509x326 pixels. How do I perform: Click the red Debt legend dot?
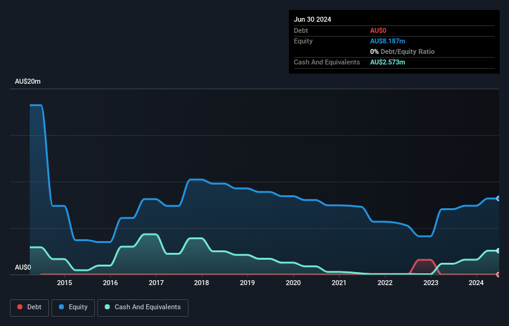click(x=20, y=307)
